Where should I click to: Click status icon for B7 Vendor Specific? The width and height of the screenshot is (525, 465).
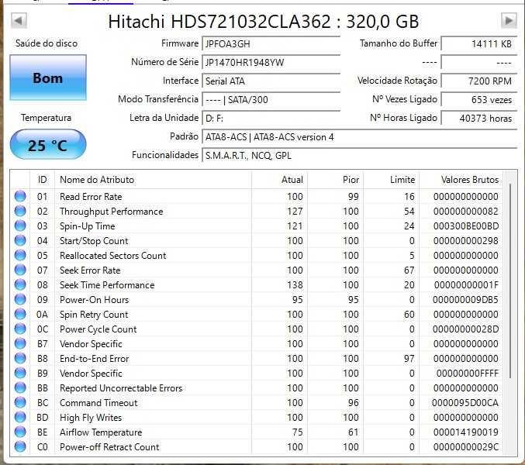pos(20,343)
